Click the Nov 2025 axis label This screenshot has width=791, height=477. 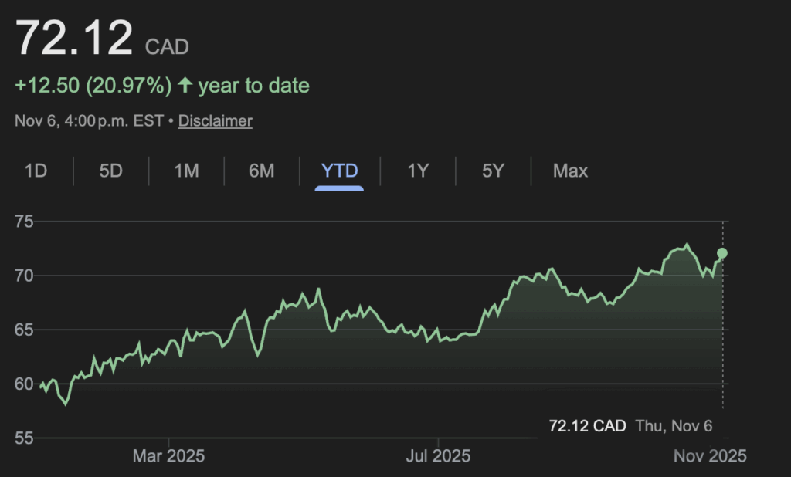(x=711, y=456)
